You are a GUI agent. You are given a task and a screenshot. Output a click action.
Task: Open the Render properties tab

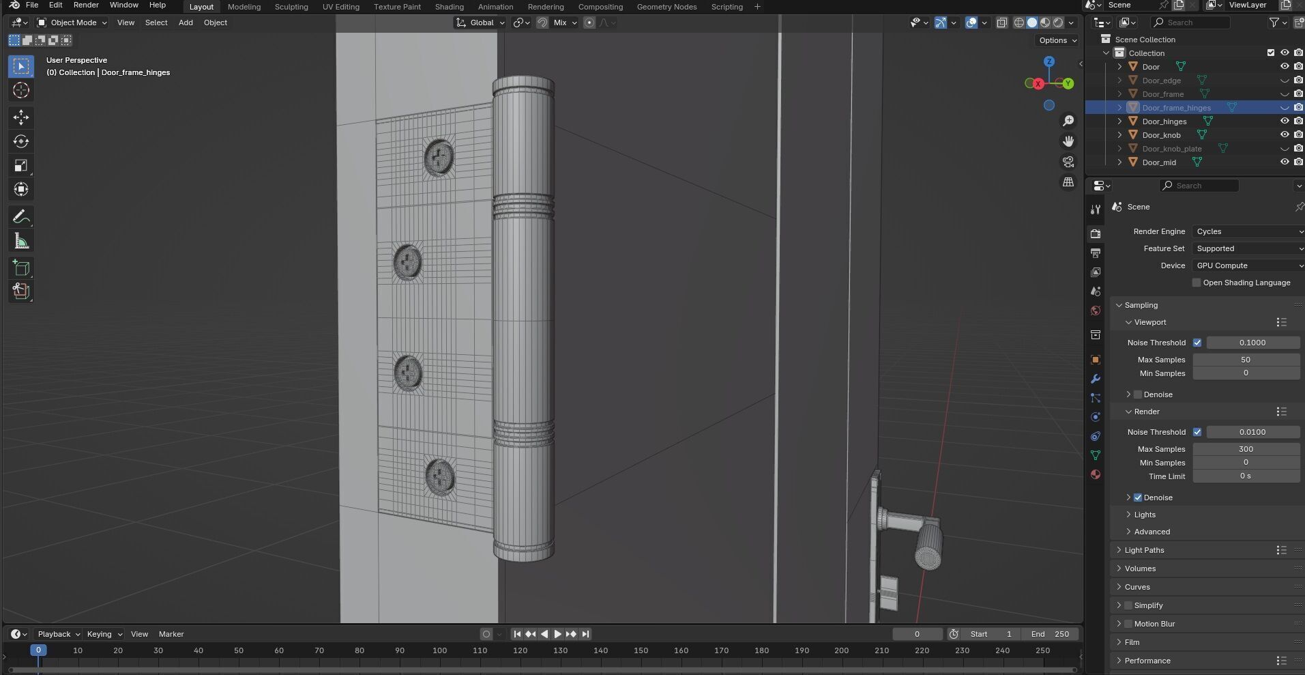pyautogui.click(x=1096, y=233)
